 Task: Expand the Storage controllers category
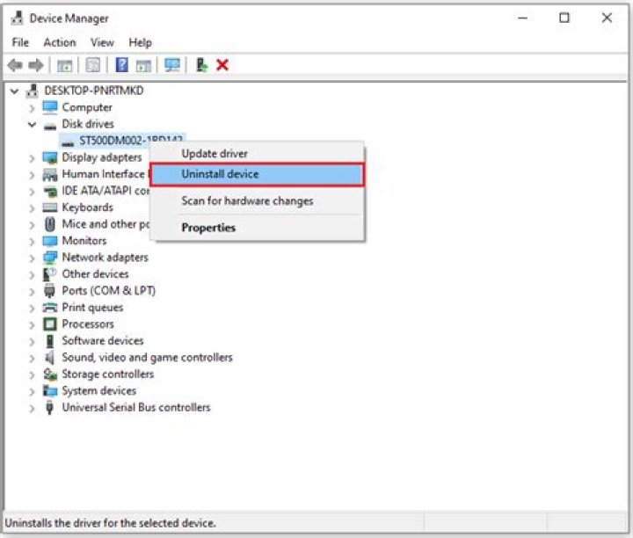[x=32, y=375]
